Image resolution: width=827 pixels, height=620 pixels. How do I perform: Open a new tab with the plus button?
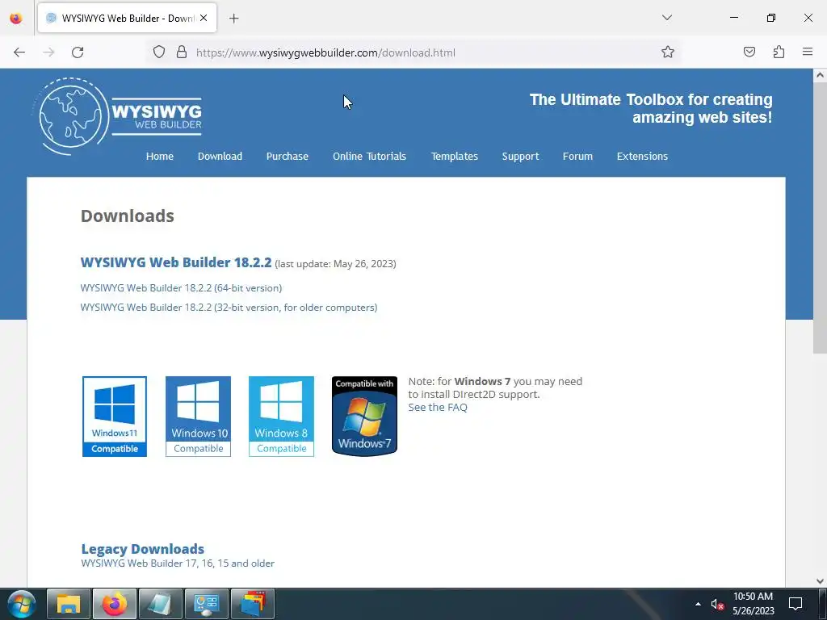tap(234, 19)
